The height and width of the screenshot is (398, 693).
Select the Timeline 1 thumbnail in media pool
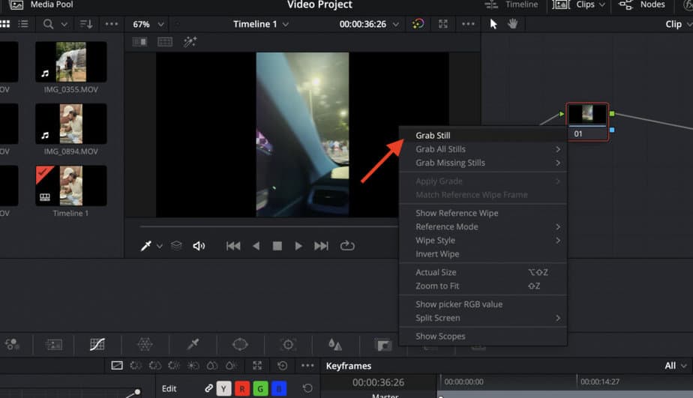70,186
